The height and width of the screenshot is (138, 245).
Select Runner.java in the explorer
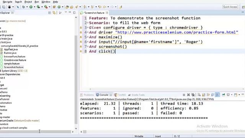point(10,53)
